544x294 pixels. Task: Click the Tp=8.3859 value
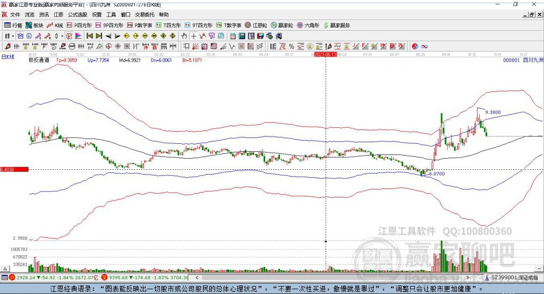pos(66,60)
